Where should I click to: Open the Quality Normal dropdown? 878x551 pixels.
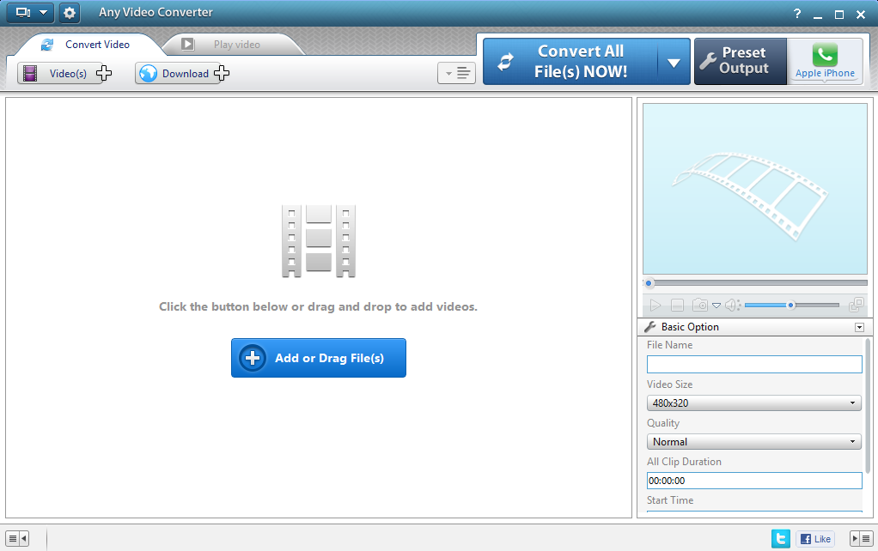[x=753, y=441]
